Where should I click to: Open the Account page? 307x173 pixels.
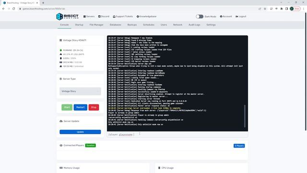click(226, 16)
